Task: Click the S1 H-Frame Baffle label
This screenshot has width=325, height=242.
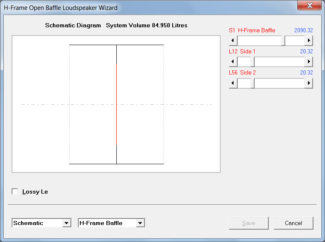Action: click(252, 31)
